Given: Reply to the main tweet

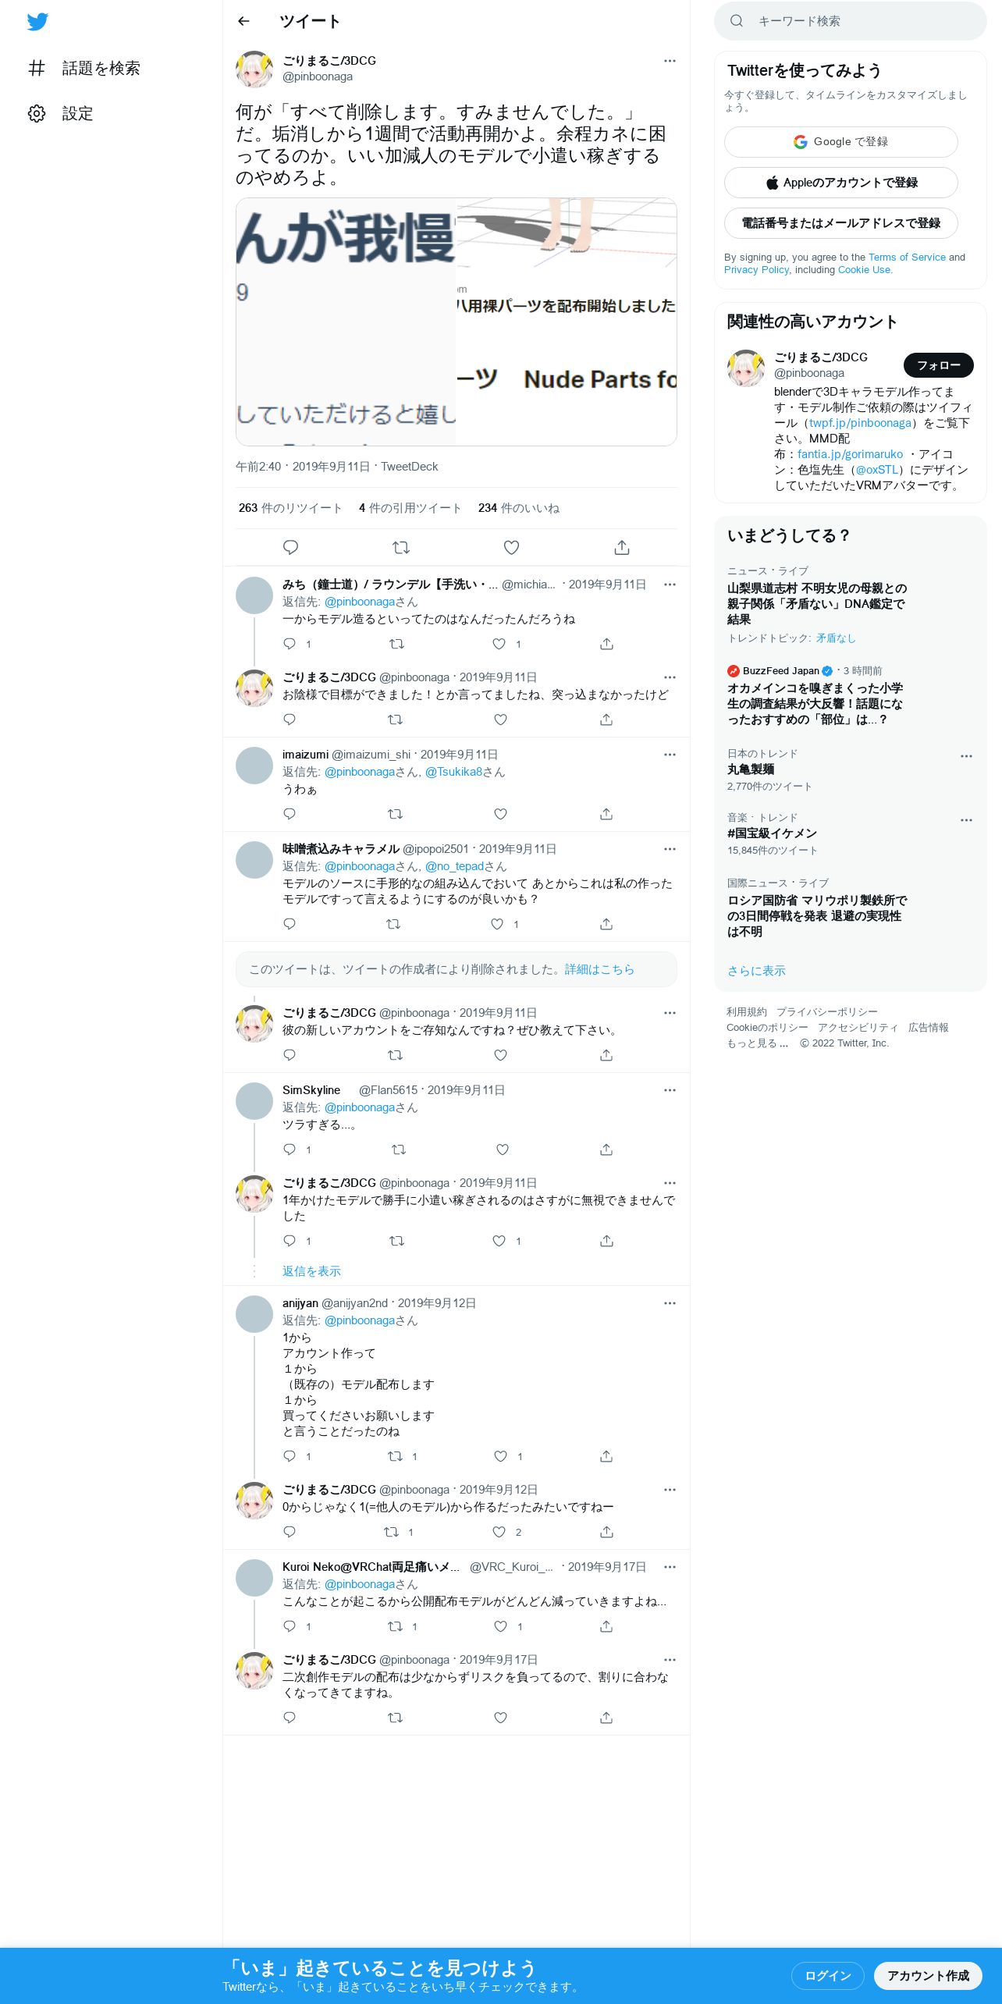Looking at the screenshot, I should point(290,547).
